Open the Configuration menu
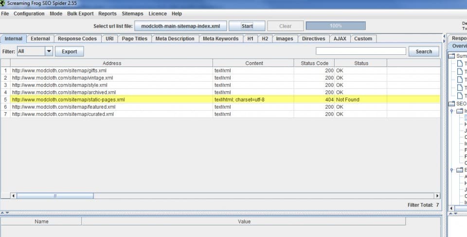Screen dimensions: 467x237 [x=29, y=14]
